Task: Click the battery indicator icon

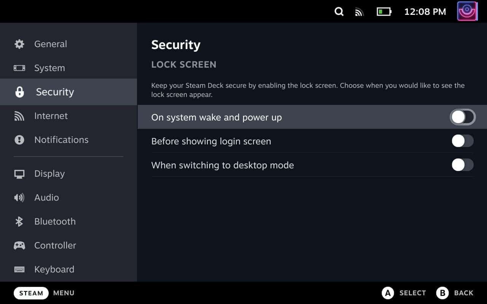Action: (384, 12)
